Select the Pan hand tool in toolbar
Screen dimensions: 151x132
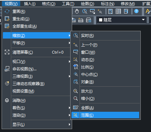pos(77,11)
